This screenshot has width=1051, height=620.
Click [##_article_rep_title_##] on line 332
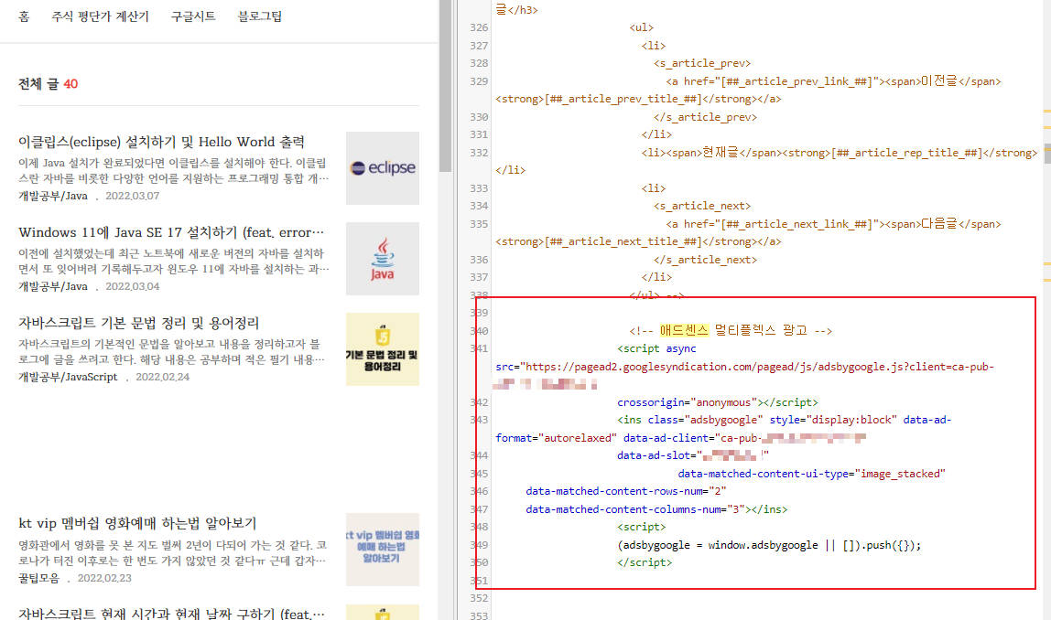point(906,153)
